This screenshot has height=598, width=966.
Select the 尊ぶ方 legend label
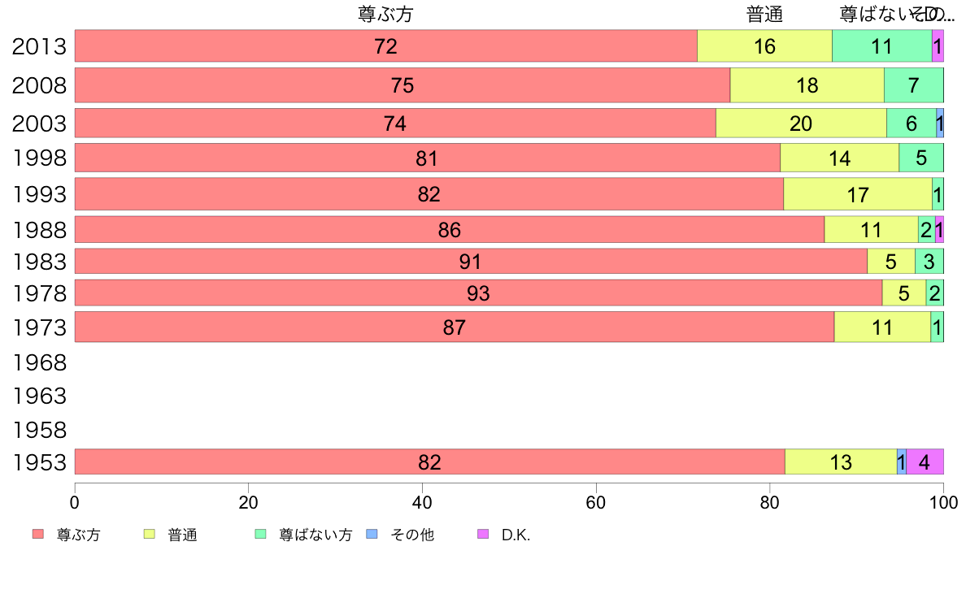tap(78, 535)
